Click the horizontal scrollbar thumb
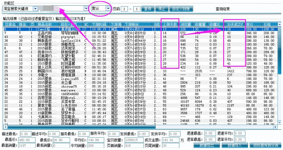 (x=81, y=127)
